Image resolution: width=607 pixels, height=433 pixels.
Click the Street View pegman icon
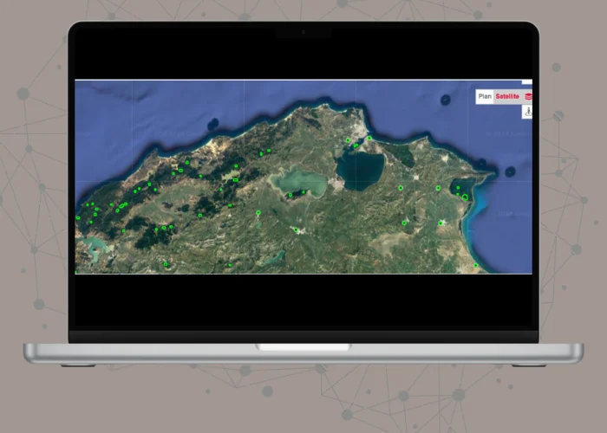[x=526, y=112]
